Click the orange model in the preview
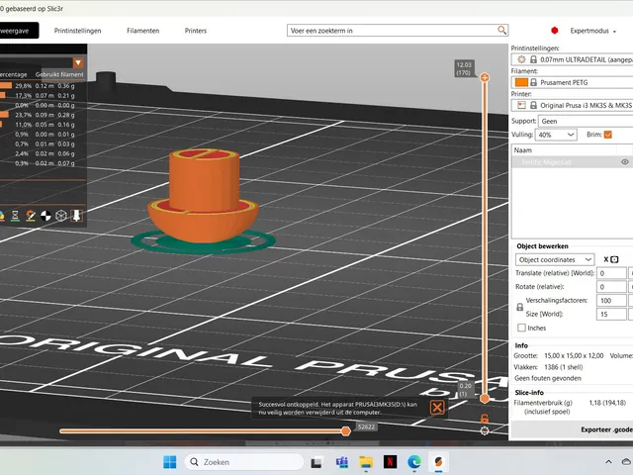Image resolution: width=633 pixels, height=475 pixels. (x=204, y=198)
